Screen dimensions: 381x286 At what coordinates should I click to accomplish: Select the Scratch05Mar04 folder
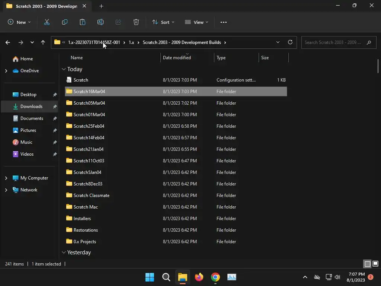176,103
